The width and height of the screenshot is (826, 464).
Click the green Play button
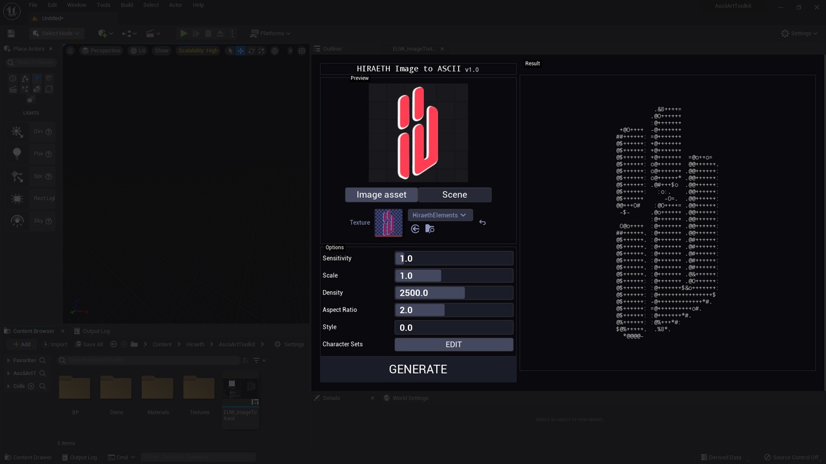point(184,34)
